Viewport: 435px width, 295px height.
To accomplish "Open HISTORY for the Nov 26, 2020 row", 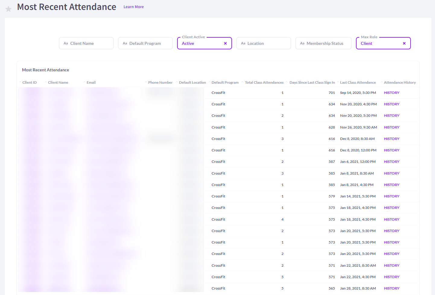I will 392,127.
